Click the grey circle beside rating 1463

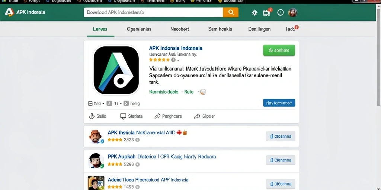137,187
